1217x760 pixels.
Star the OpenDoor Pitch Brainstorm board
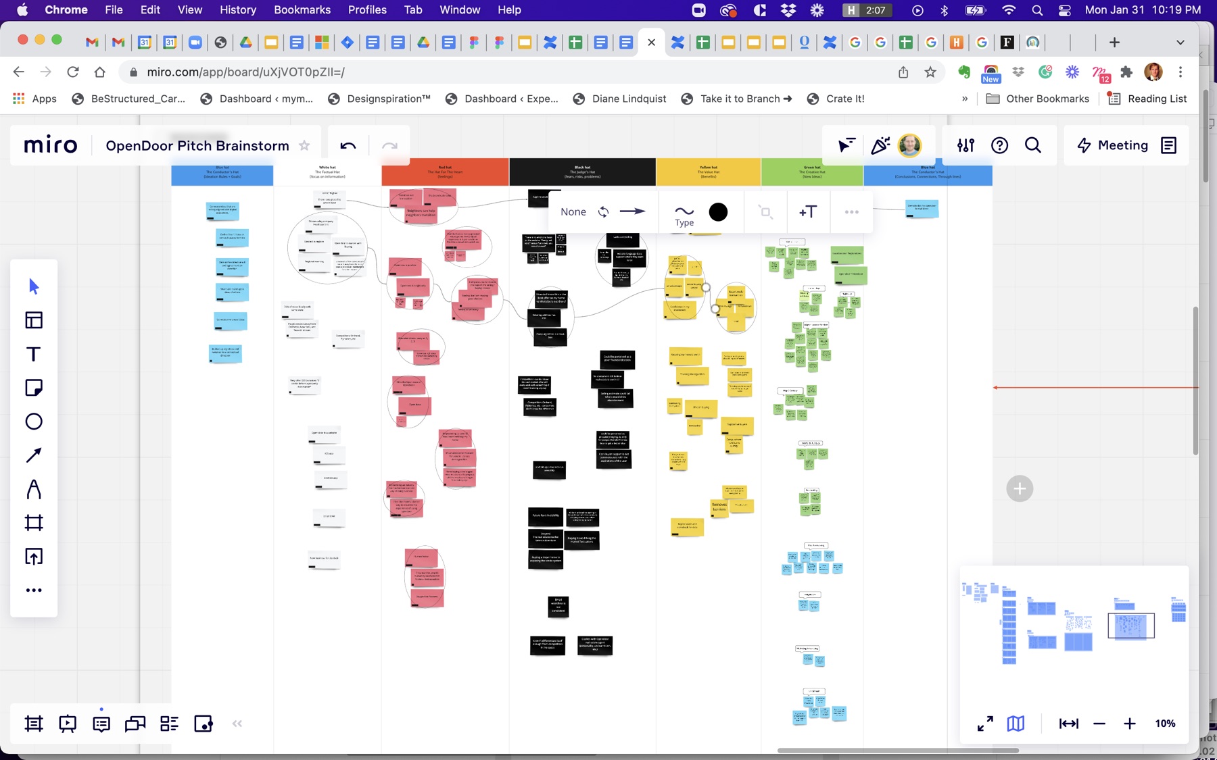click(304, 145)
